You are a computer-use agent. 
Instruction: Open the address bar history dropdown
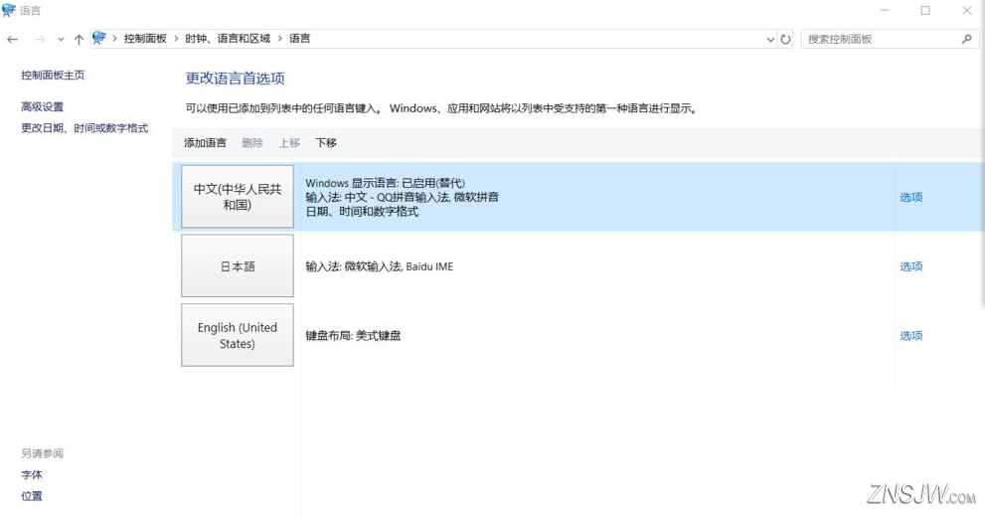[x=770, y=39]
